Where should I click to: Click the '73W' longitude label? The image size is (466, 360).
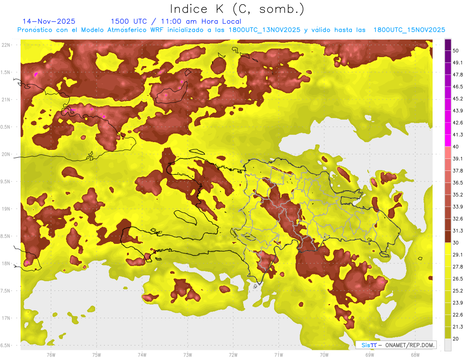click(188, 355)
